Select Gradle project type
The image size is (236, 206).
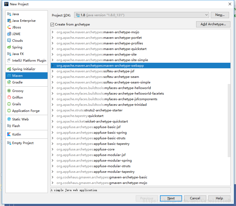tap(27, 82)
